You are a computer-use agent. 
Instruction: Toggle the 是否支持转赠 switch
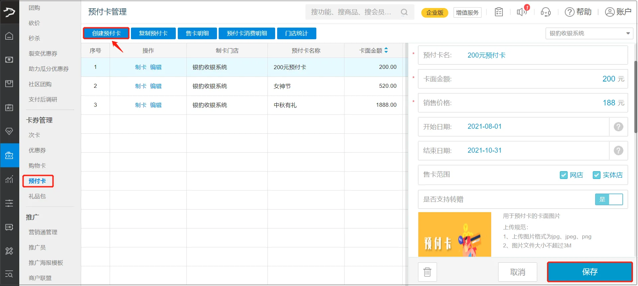point(609,199)
